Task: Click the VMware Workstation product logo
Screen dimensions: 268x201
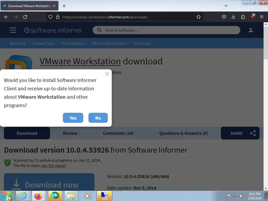Action: click(19, 62)
